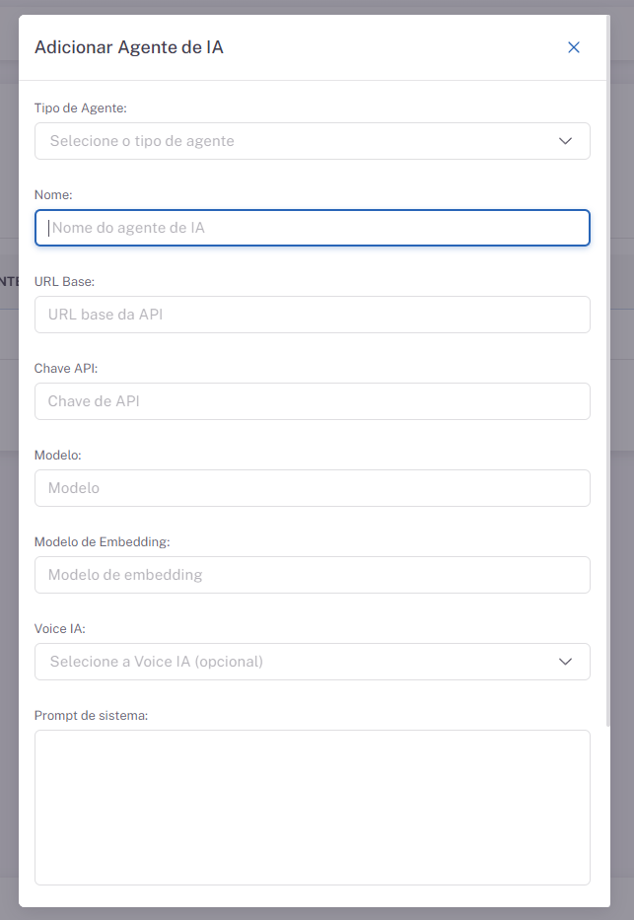Image resolution: width=634 pixels, height=920 pixels.
Task: Click the "Tipo de Agente:" label
Action: pyautogui.click(x=81, y=107)
